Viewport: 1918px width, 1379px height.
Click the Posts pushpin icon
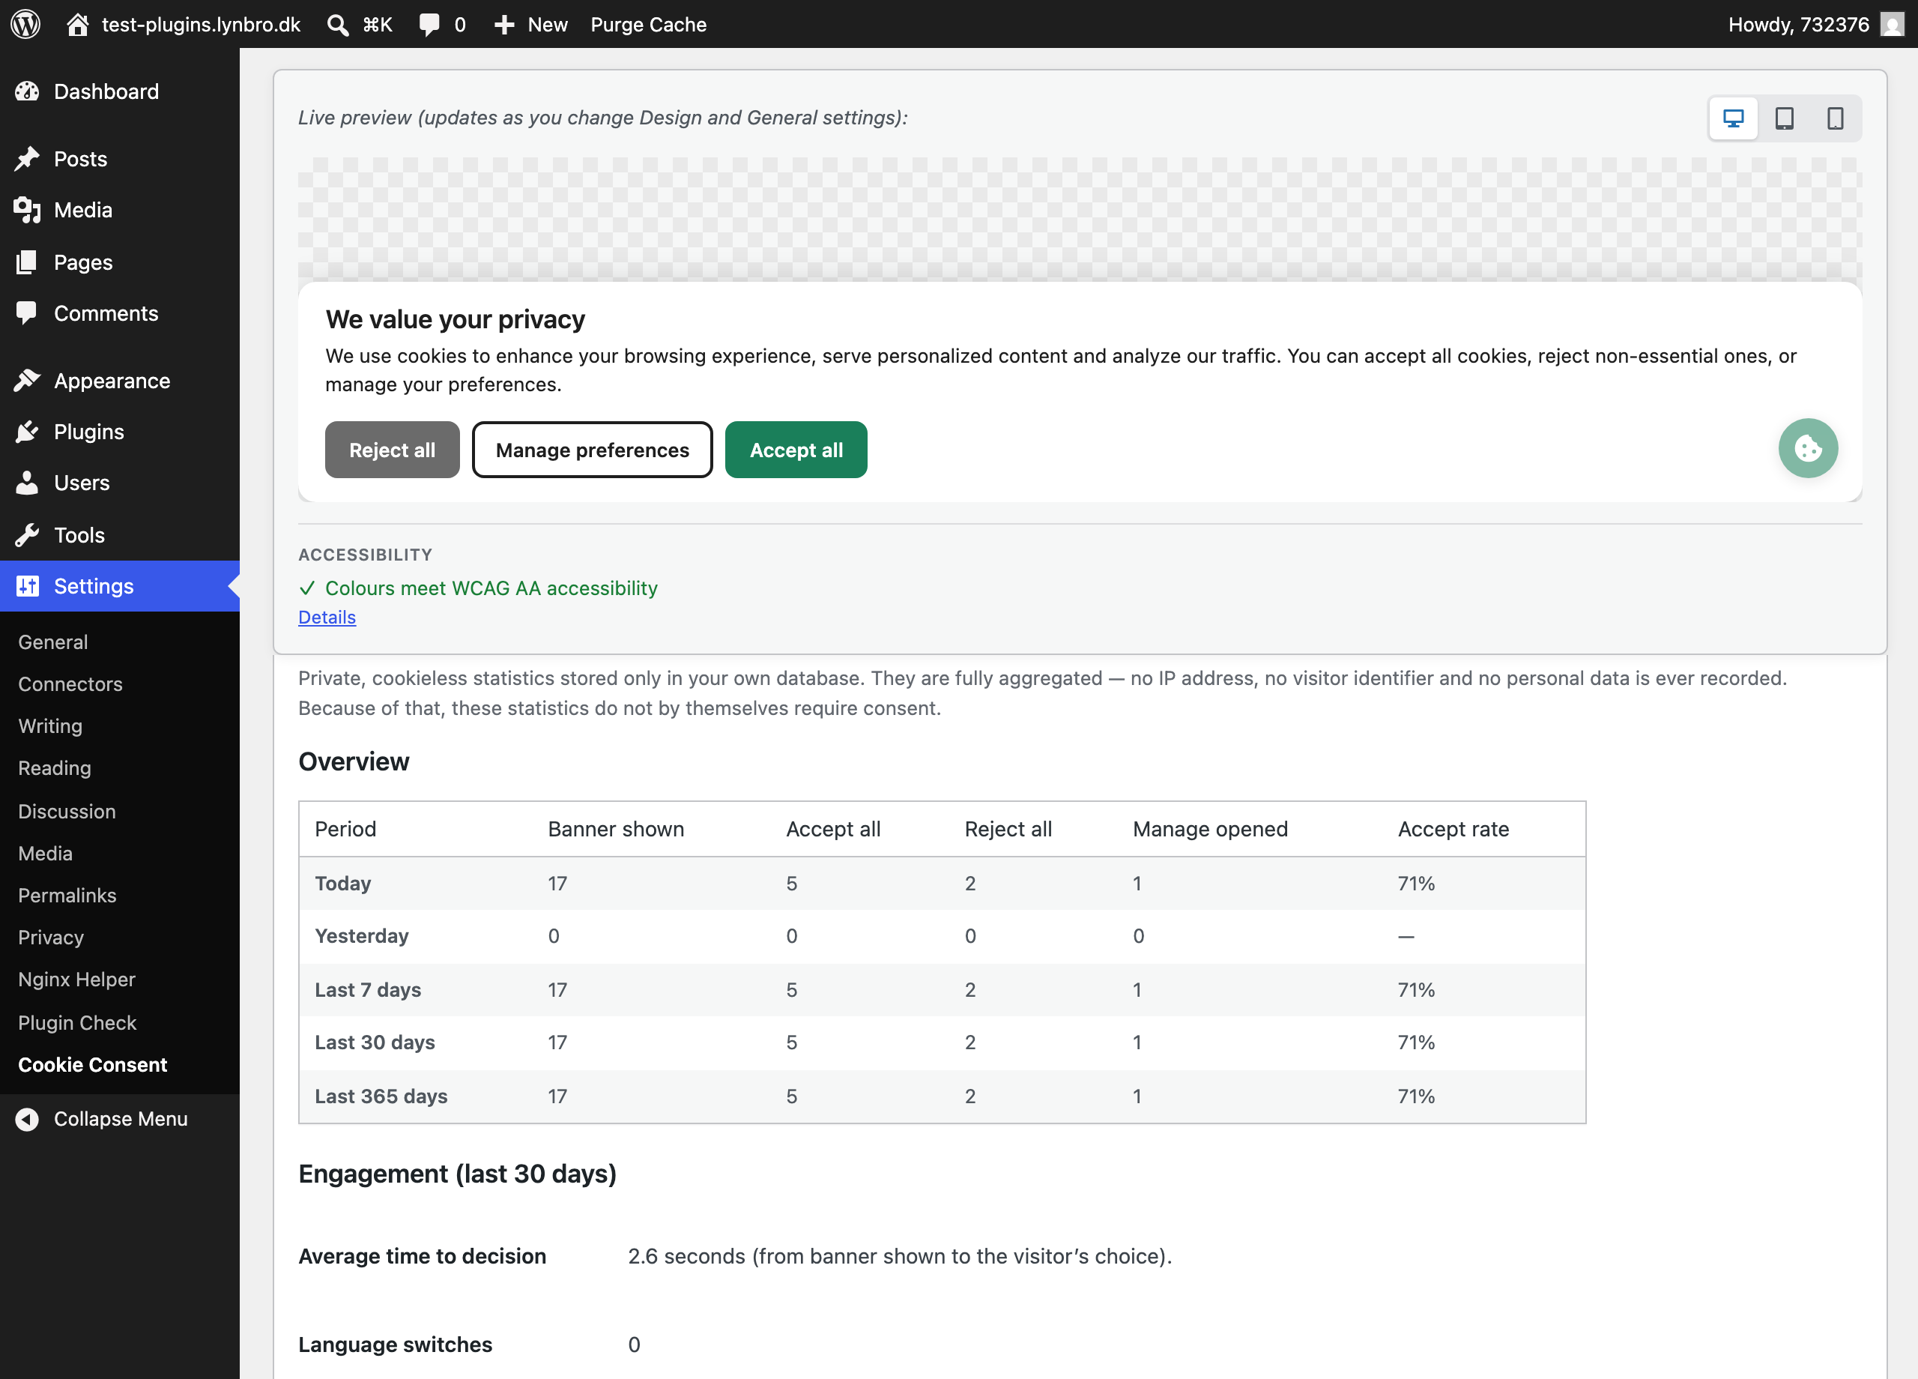27,159
